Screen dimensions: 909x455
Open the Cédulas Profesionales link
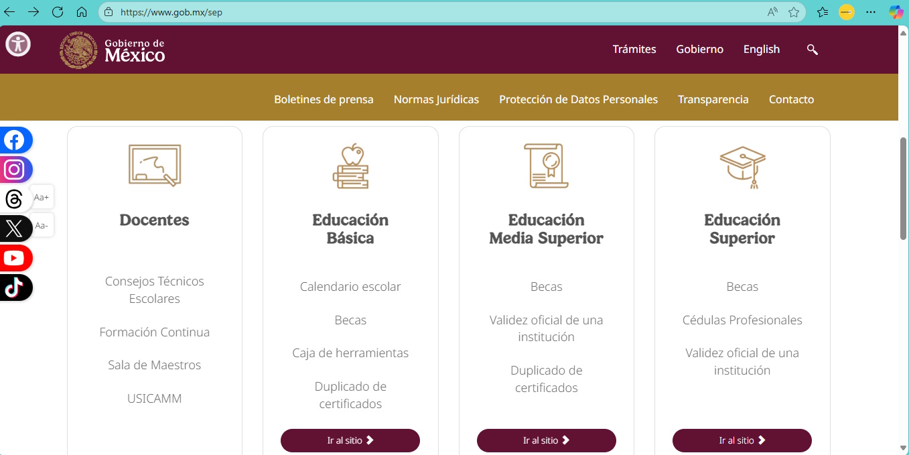pyautogui.click(x=742, y=320)
